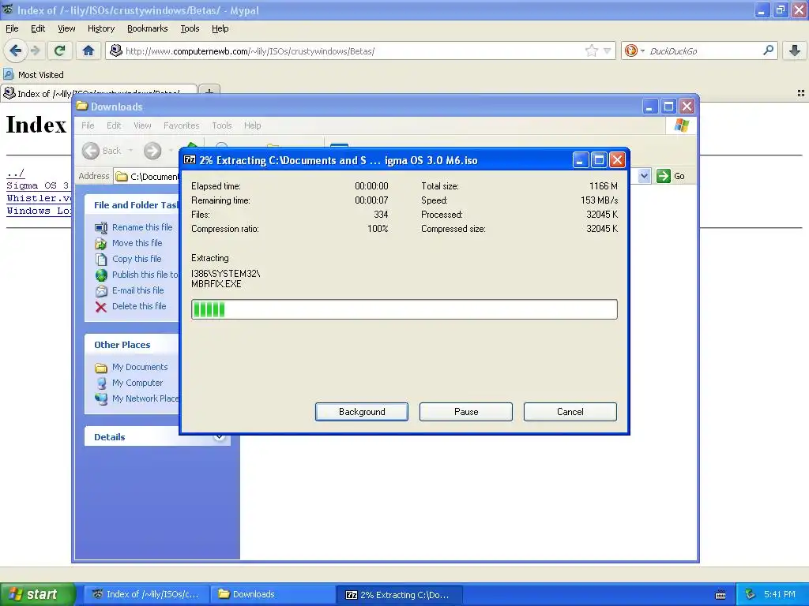Screen dimensions: 809x606
Task: Open the File menu in Mypal
Action: (12, 28)
